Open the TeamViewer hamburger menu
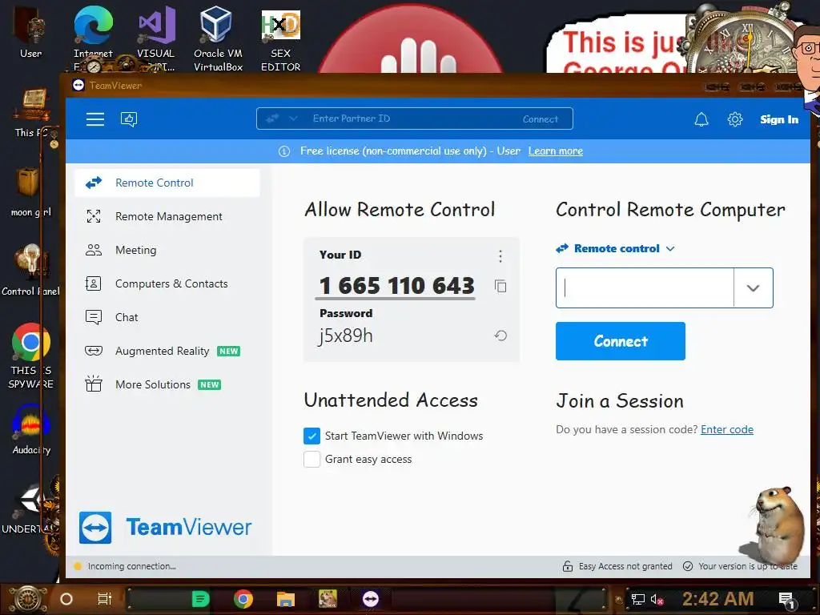The width and height of the screenshot is (820, 615). click(95, 119)
